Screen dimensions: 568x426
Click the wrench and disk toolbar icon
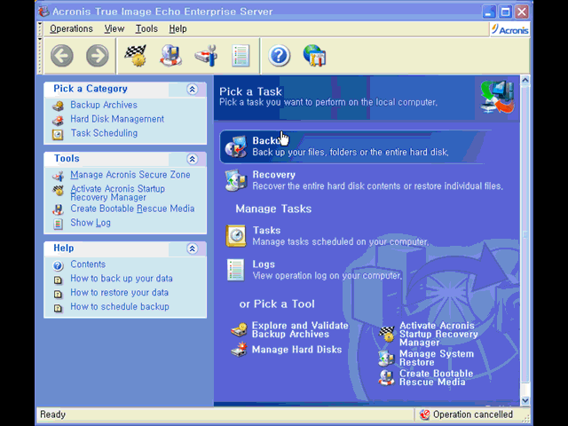(206, 56)
